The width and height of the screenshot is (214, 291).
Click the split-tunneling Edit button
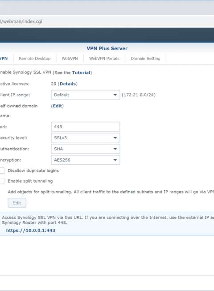click(17, 203)
